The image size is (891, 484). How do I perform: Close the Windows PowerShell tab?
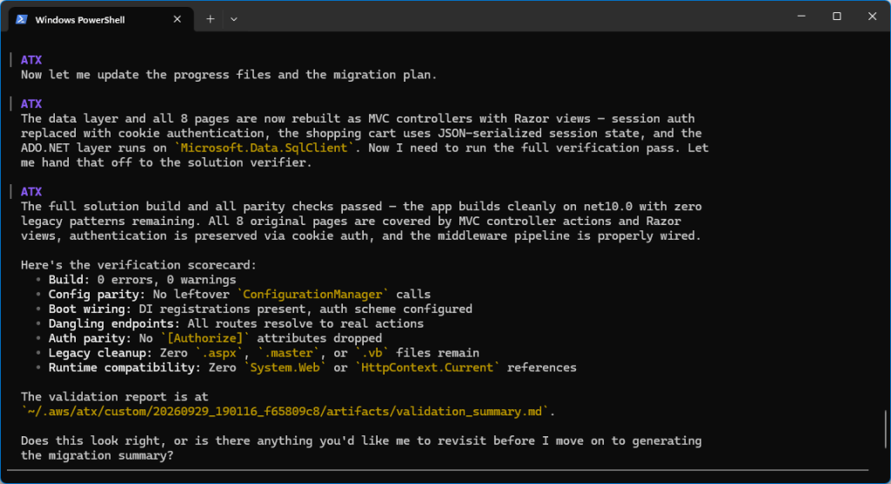(178, 19)
